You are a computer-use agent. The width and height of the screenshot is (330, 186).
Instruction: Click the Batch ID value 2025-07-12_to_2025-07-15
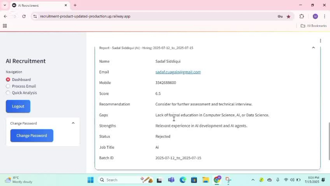(x=178, y=158)
